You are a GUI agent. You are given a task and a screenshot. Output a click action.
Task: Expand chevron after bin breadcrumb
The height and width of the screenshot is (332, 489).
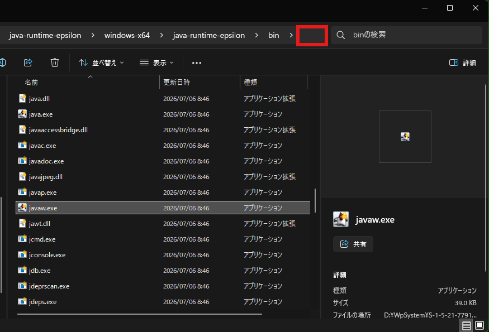(x=291, y=35)
